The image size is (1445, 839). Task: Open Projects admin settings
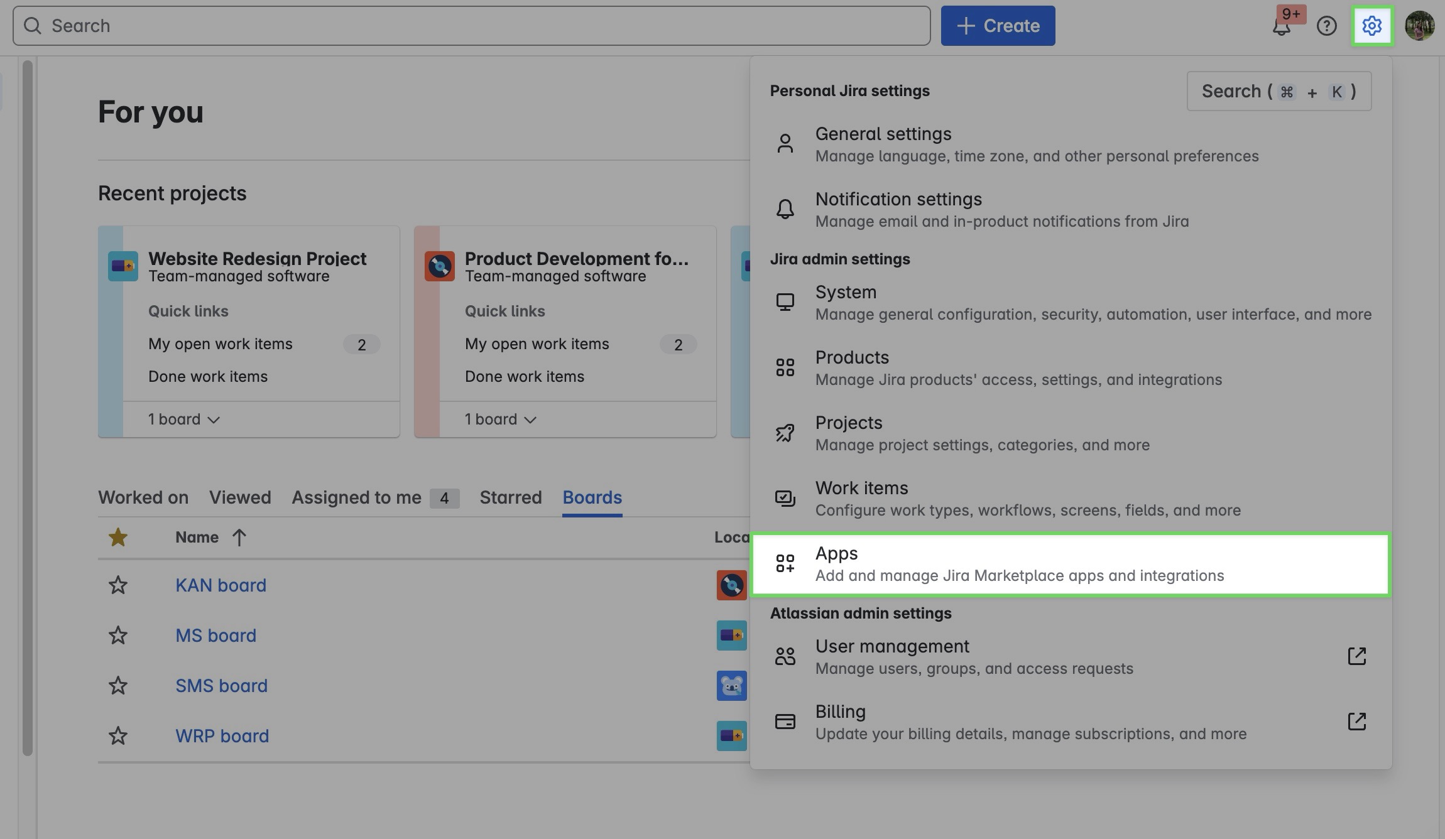pos(1071,433)
